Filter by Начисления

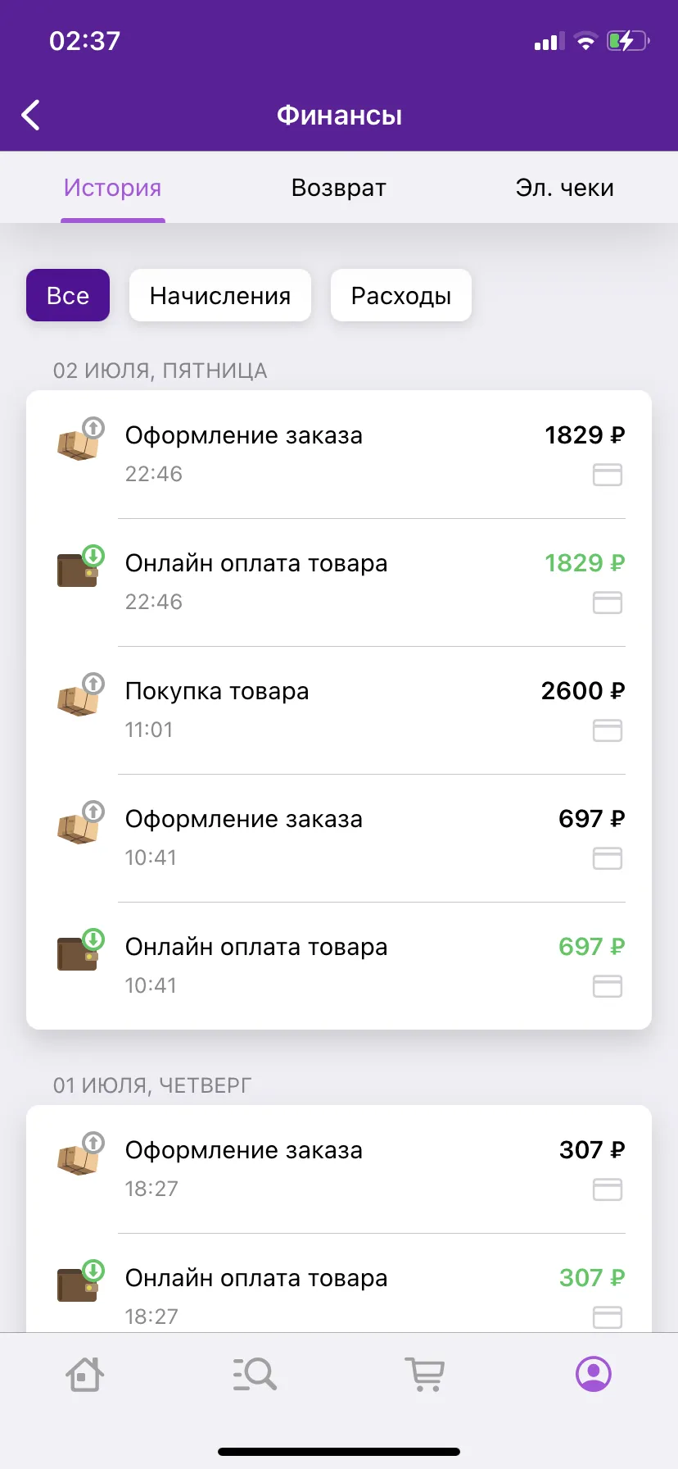(x=220, y=295)
